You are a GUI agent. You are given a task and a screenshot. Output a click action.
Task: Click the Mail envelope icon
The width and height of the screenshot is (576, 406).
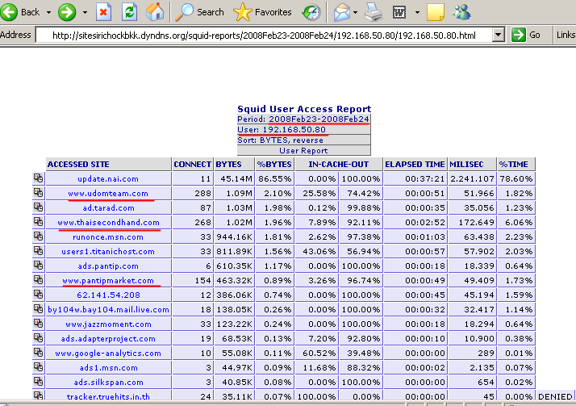click(x=341, y=12)
